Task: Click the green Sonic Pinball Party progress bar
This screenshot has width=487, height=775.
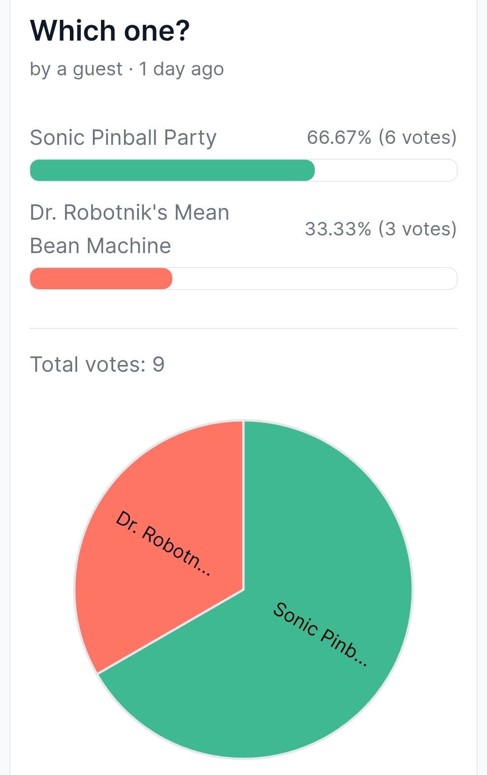Action: (172, 170)
